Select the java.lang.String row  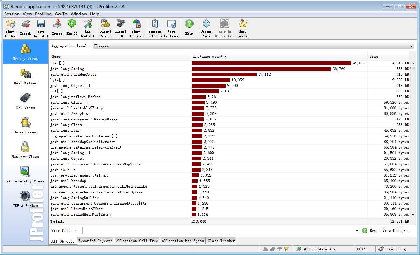[230, 69]
